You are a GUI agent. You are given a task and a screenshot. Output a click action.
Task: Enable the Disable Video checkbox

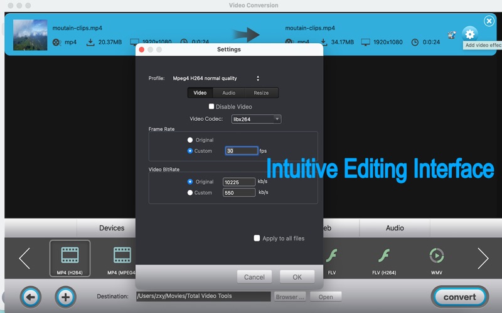[211, 106]
